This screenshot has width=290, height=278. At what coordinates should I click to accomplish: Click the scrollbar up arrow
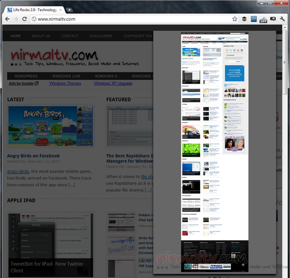click(284, 28)
